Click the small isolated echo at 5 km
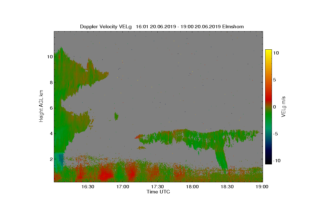The width and height of the screenshot is (325, 217). coord(116,116)
